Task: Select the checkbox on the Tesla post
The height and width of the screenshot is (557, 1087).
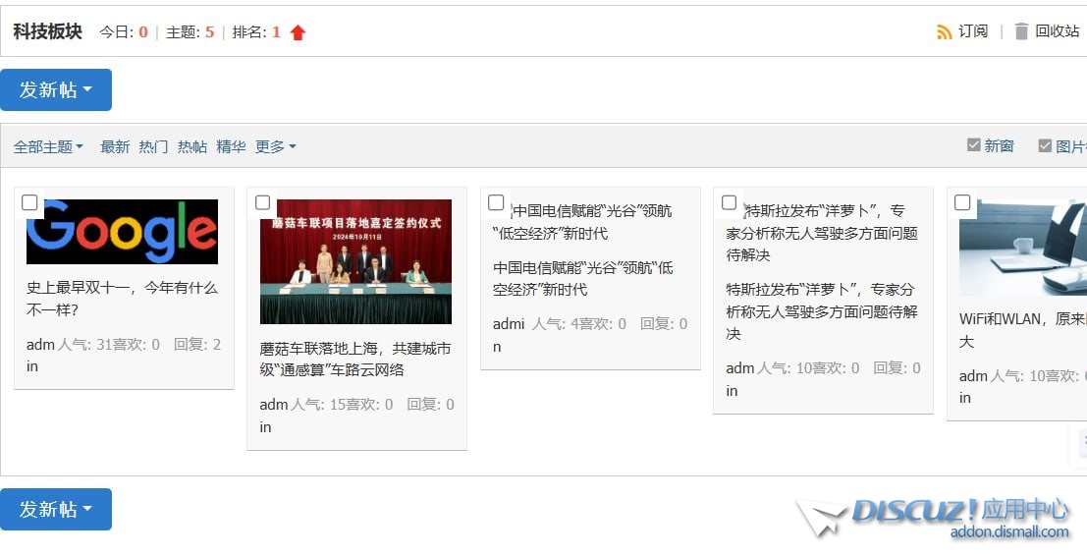Action: [x=729, y=202]
